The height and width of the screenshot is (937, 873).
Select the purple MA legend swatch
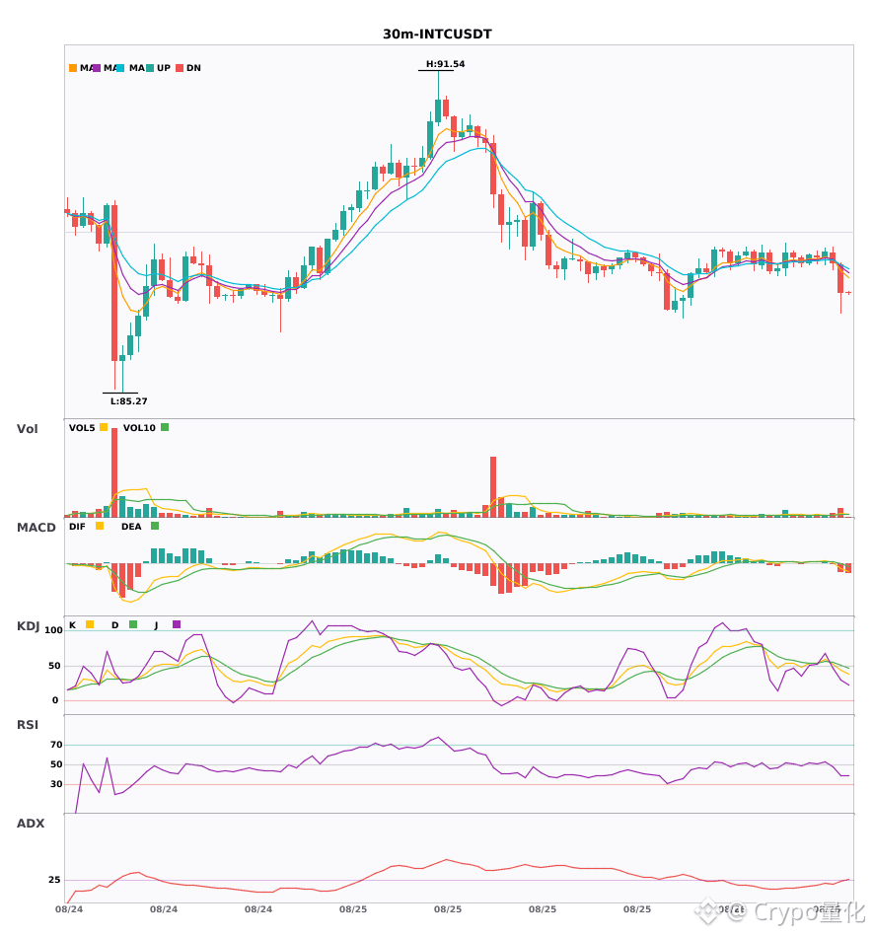pos(97,68)
